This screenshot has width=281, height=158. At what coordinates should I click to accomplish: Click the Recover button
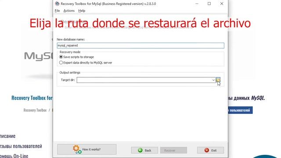click(173, 150)
